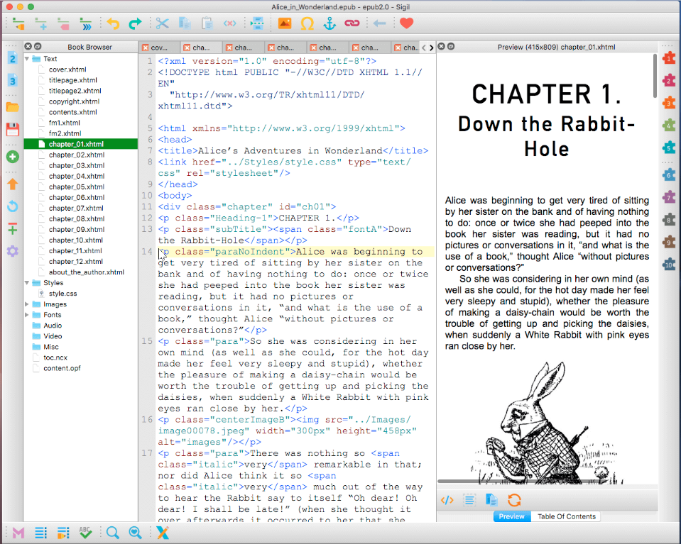The width and height of the screenshot is (681, 544).
Task: Close the Book Browser panel
Action: click(x=28, y=47)
